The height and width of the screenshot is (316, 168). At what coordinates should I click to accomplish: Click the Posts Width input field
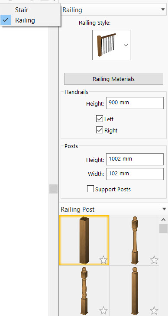click(x=135, y=174)
